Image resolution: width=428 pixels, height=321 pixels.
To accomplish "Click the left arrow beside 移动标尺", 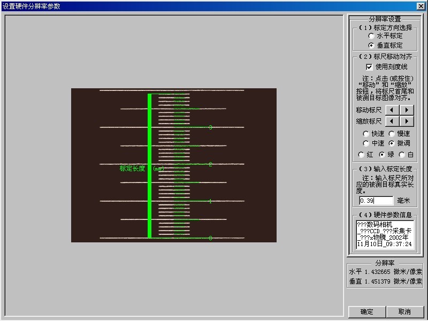I will coord(392,110).
